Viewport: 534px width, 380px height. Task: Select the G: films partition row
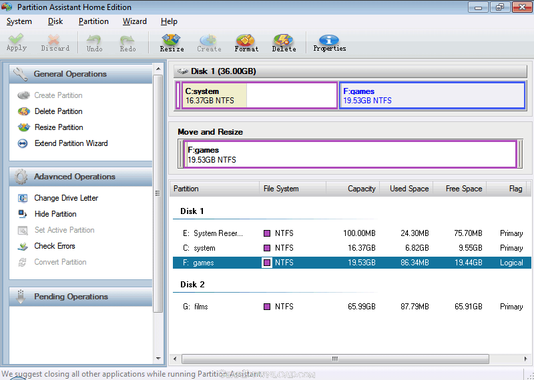coord(352,307)
